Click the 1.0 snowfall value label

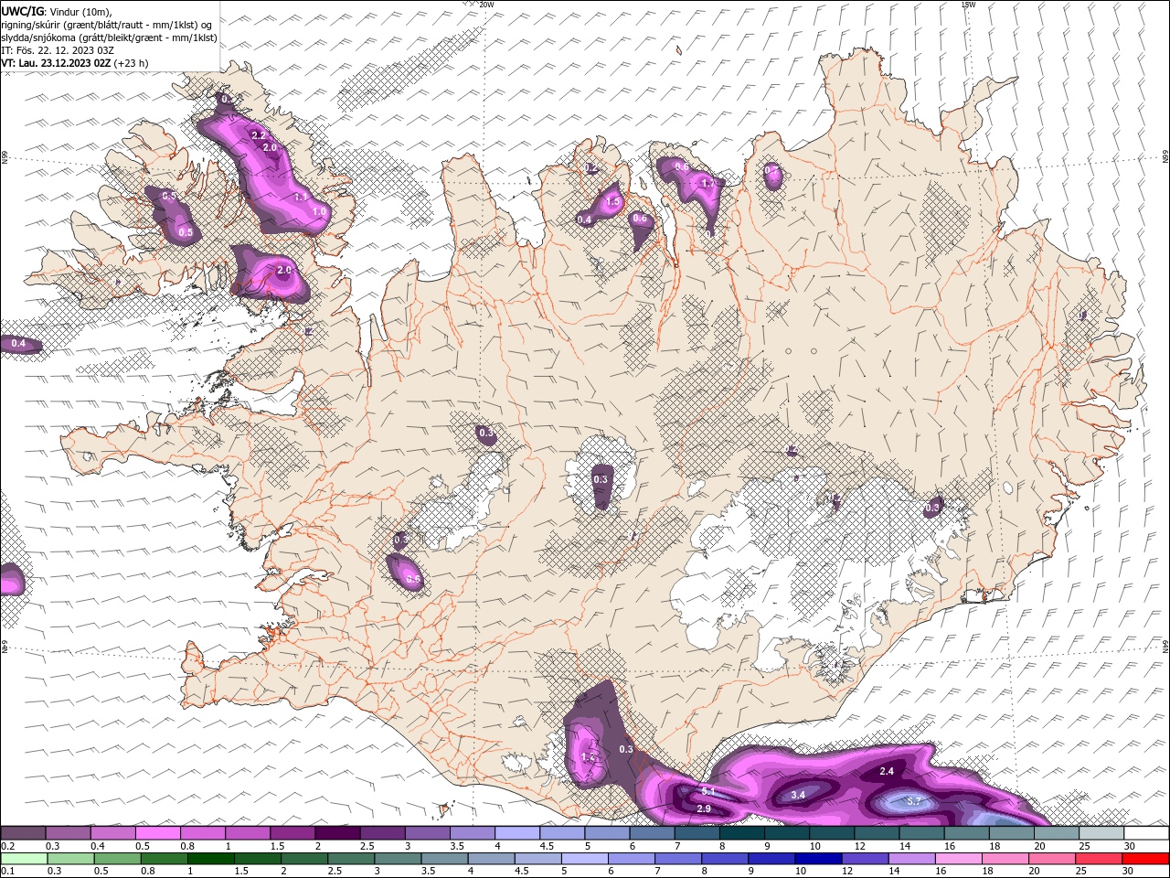tap(319, 211)
